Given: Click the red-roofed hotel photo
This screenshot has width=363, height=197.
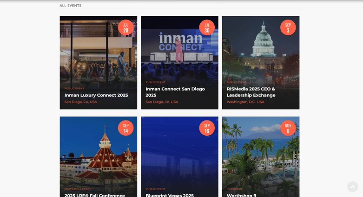Looking at the screenshot, I should coord(99,157).
